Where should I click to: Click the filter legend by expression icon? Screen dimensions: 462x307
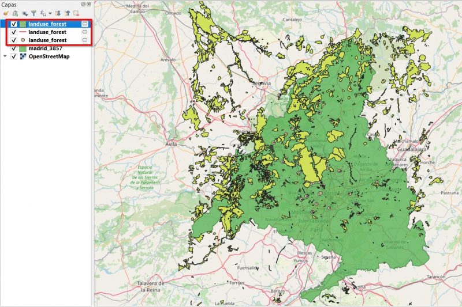point(43,13)
